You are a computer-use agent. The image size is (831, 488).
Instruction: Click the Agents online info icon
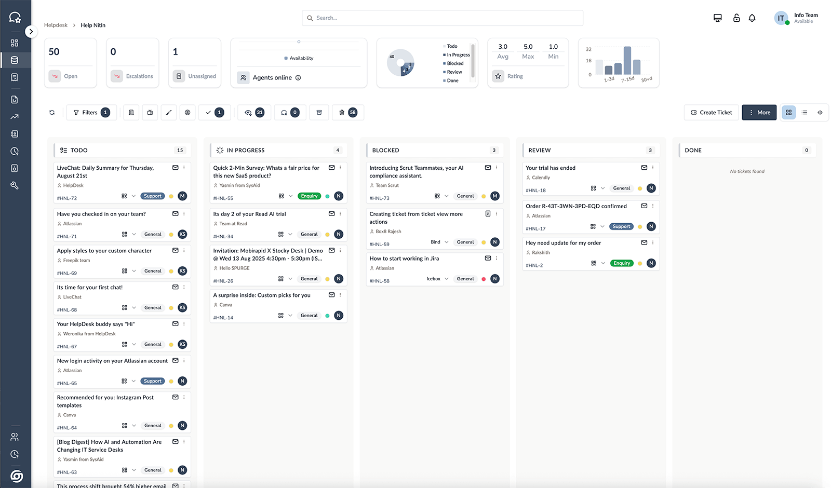(298, 78)
